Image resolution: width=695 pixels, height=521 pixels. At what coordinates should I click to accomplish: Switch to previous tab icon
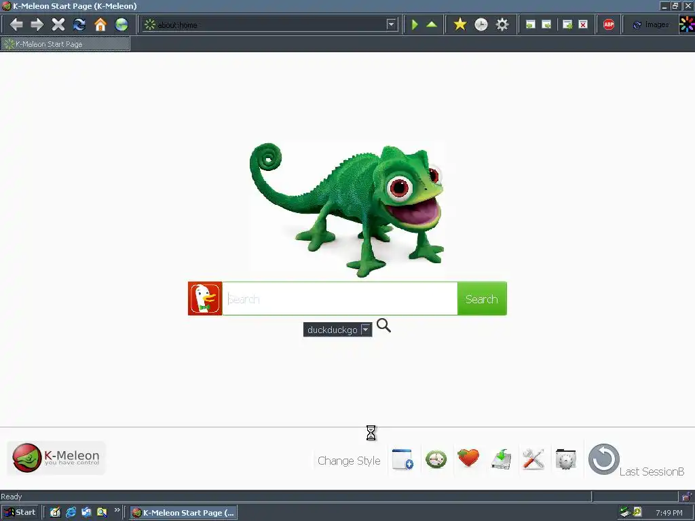click(530, 25)
